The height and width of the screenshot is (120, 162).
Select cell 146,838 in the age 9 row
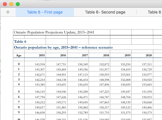(x=35, y=112)
